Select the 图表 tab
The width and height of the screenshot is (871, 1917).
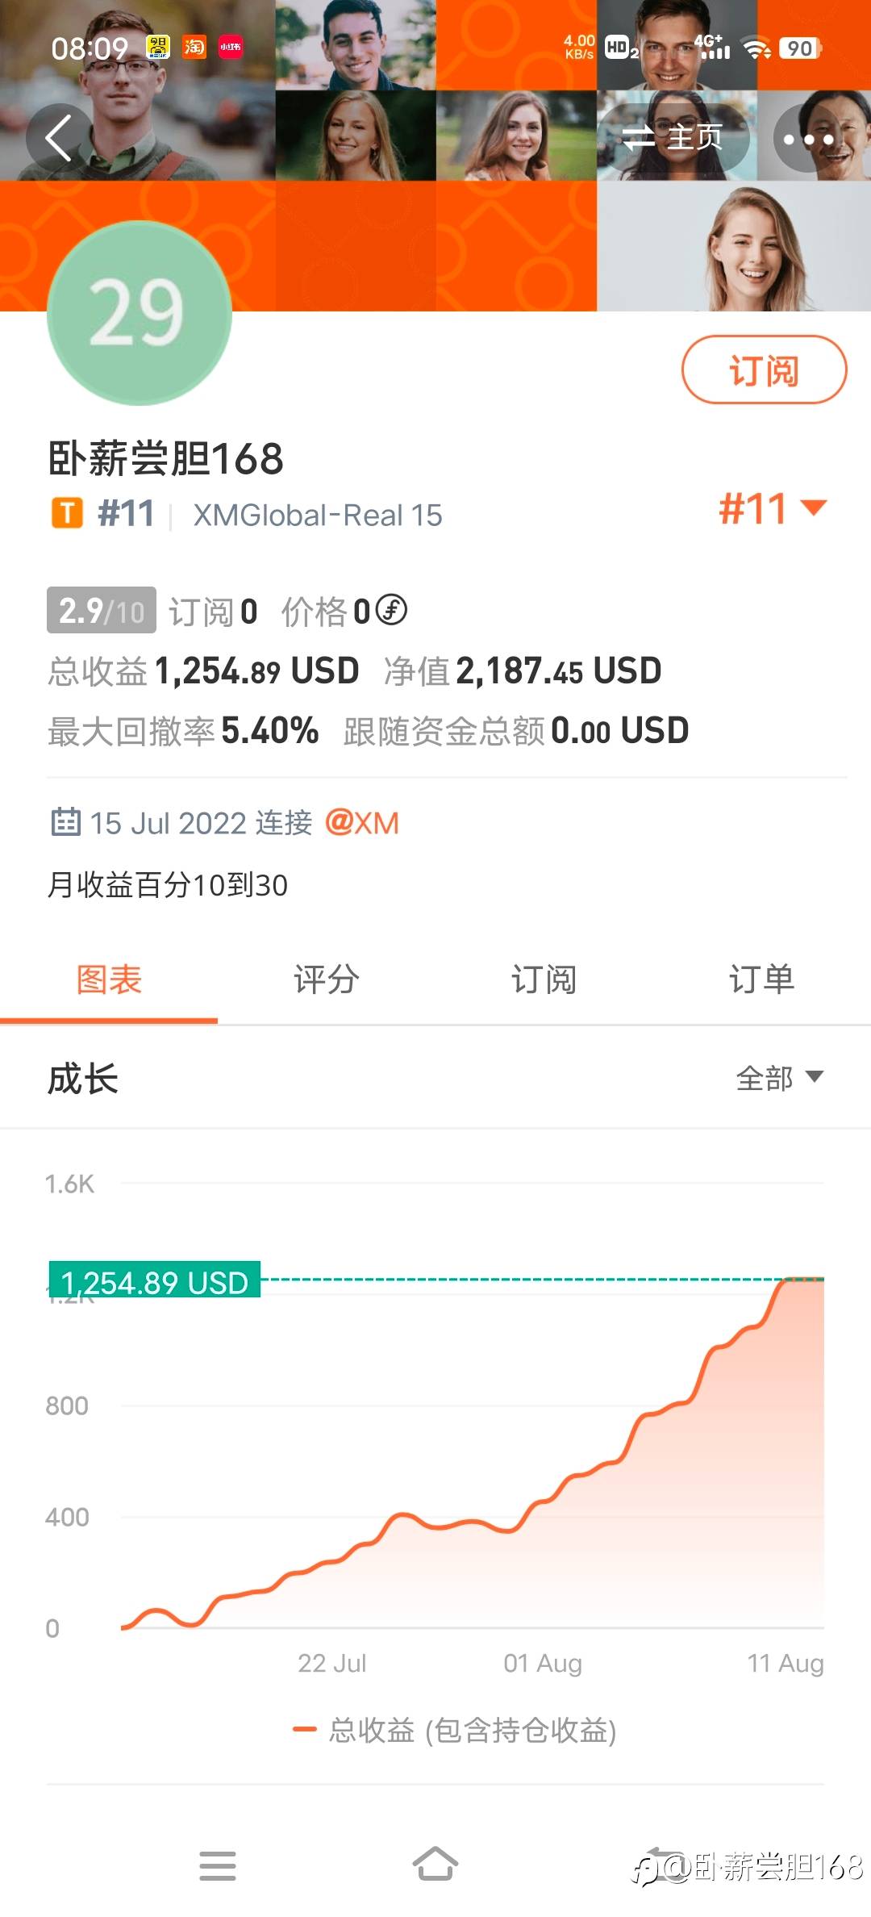pos(109,979)
